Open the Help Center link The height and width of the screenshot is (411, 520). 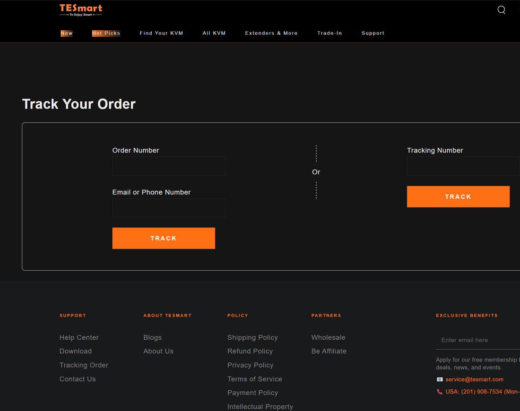[x=79, y=337]
